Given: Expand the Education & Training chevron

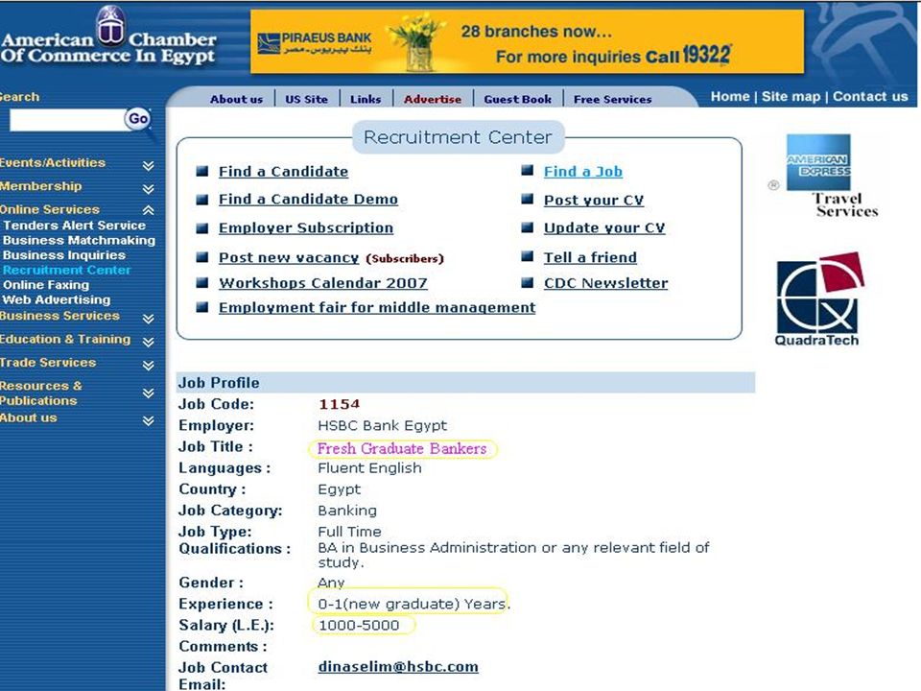Looking at the screenshot, I should (149, 342).
